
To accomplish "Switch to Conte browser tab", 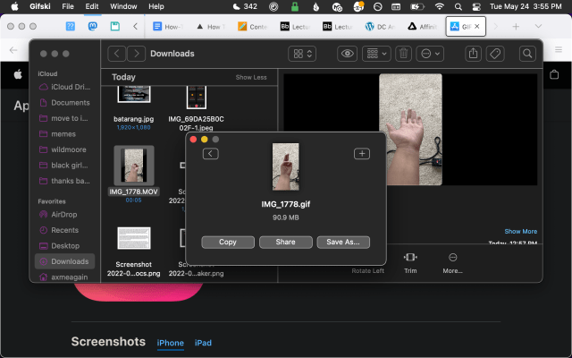I will coord(253,26).
